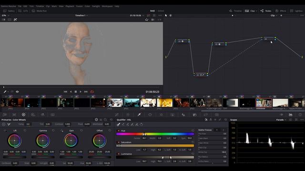The image size is (305, 171).
Task: Mute the viewer audio speaker
Action: point(17,92)
